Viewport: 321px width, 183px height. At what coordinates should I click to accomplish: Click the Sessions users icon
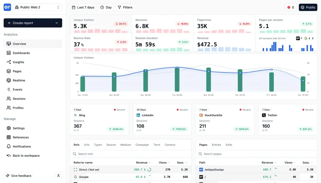[x=9, y=99]
